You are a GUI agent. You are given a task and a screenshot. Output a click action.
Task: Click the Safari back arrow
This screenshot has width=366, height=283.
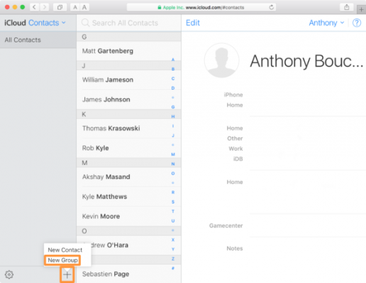point(35,7)
